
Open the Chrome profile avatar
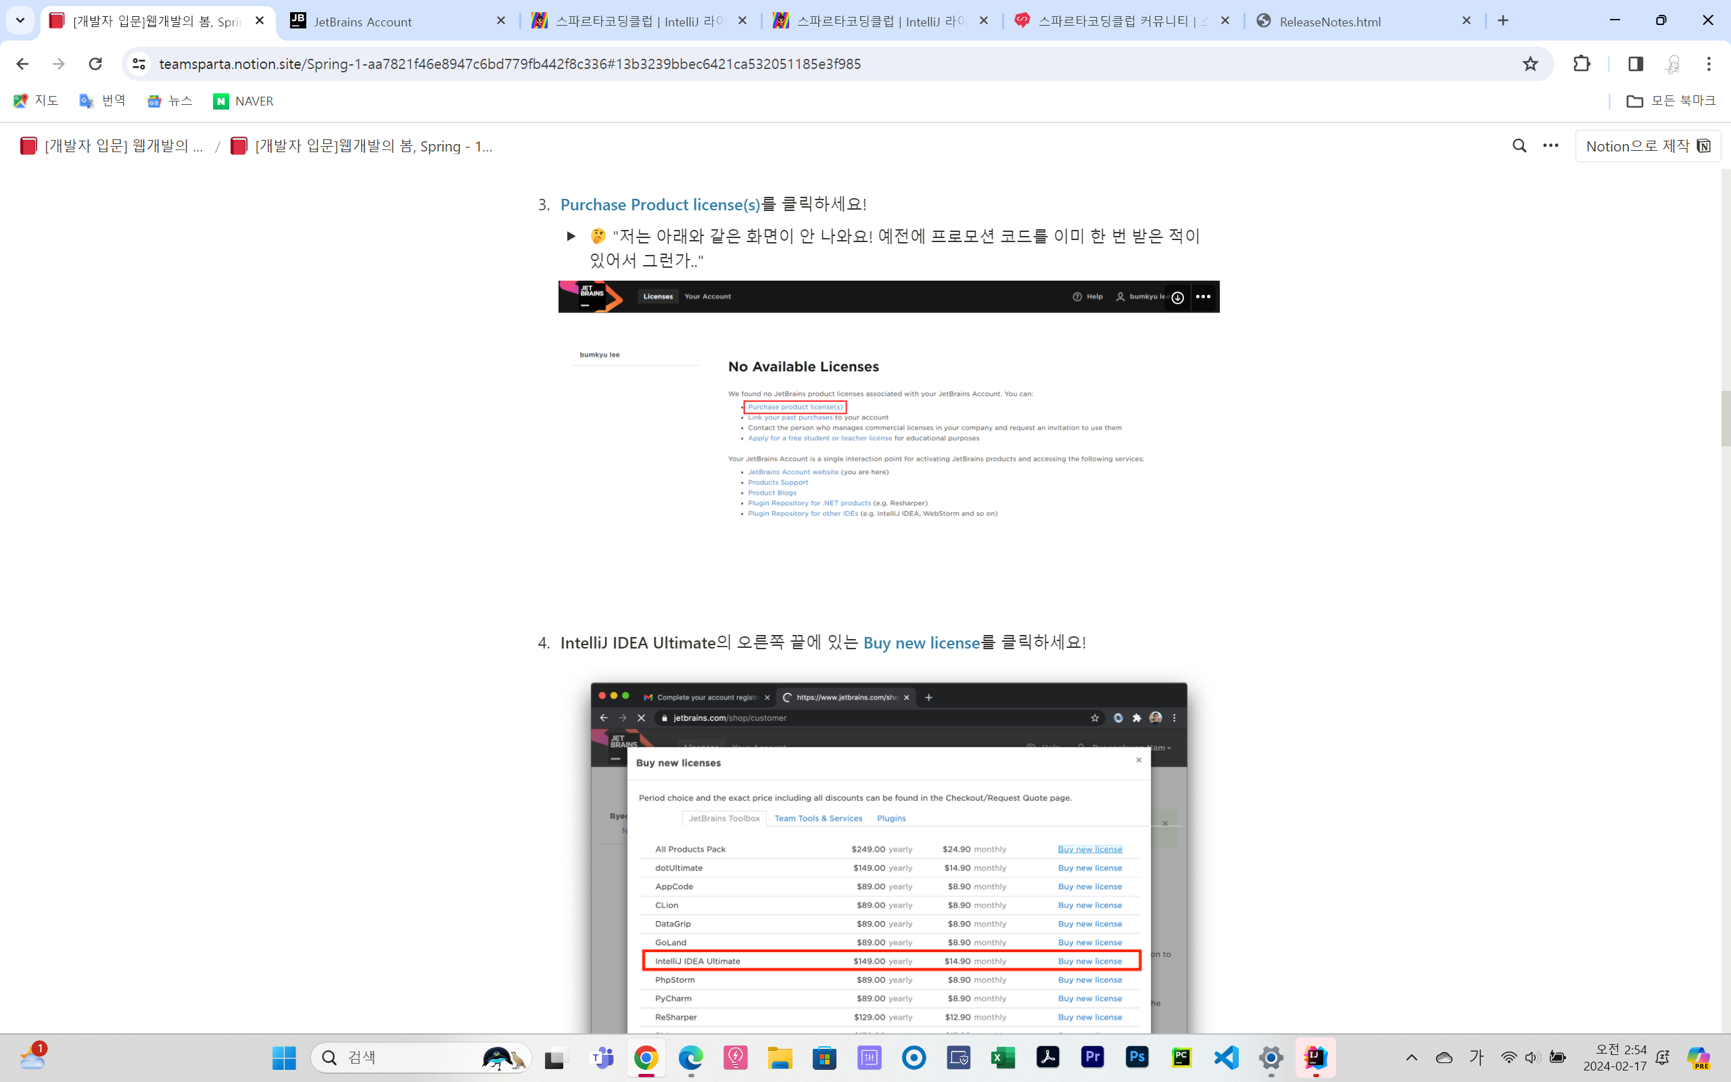(1672, 64)
